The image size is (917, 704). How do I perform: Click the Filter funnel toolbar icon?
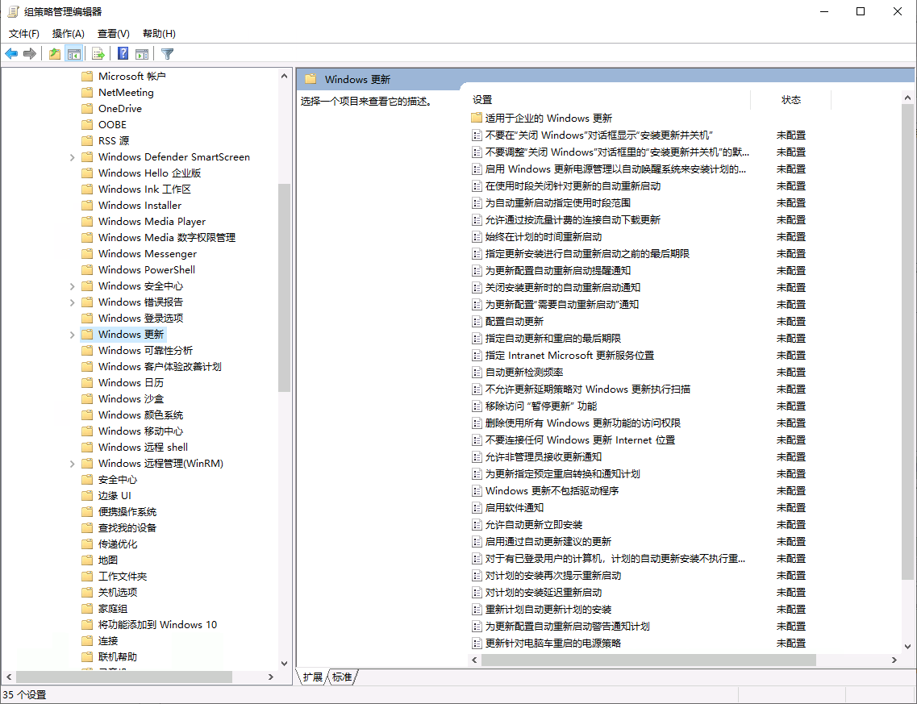tap(167, 54)
